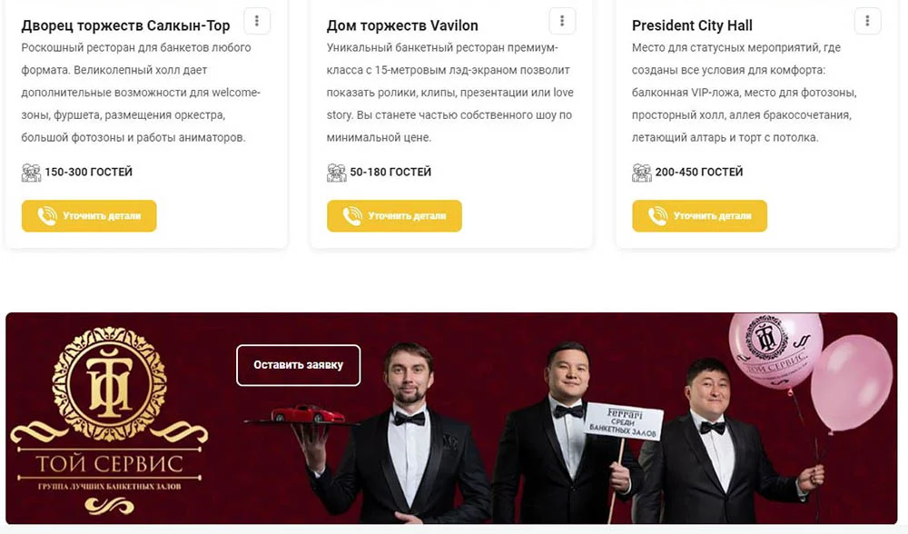Click Уточнить детали for Дворец торжеств Салкын-Тор
The height and width of the screenshot is (534, 908).
(89, 216)
